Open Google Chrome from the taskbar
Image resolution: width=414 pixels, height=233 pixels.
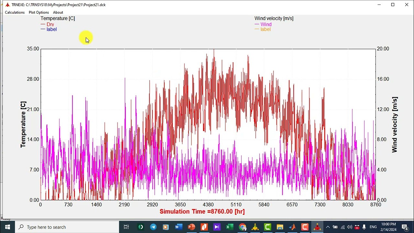coord(242,227)
